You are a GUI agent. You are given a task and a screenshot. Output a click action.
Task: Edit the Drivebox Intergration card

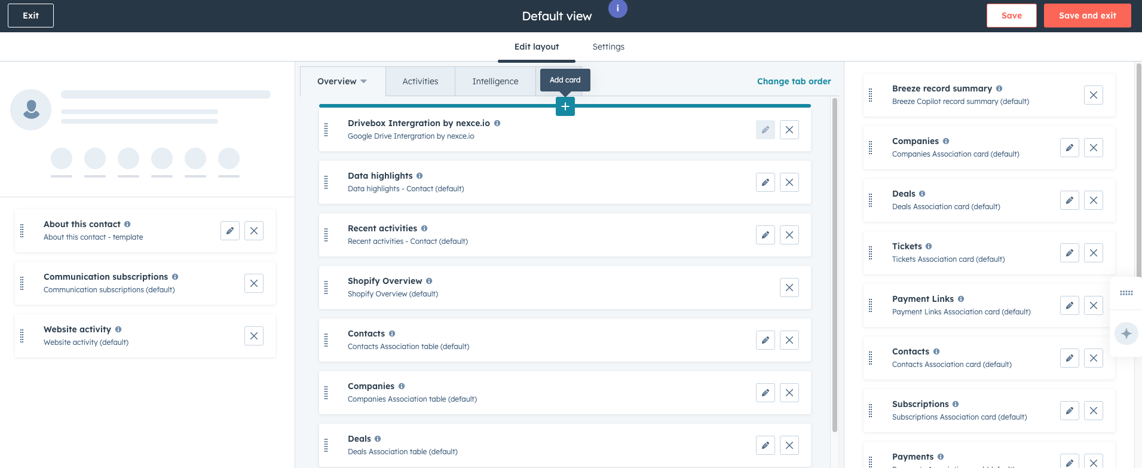(765, 130)
